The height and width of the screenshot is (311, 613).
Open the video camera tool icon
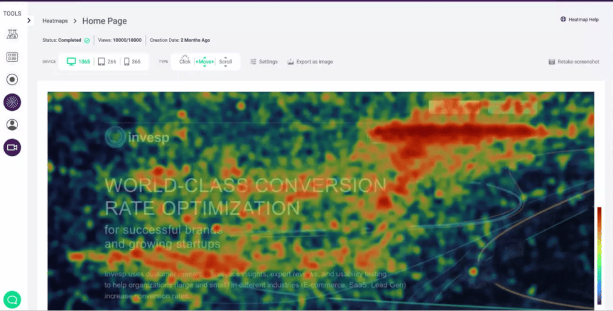tap(12, 147)
